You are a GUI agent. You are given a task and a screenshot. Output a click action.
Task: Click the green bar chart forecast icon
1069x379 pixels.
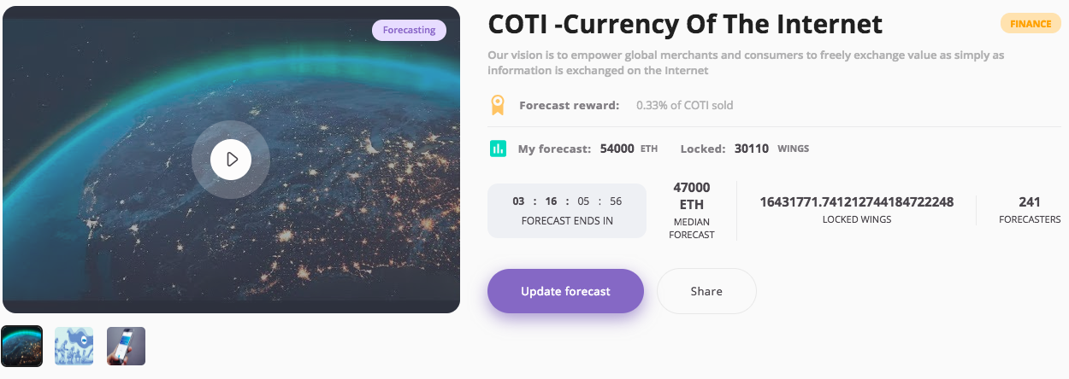(x=498, y=149)
